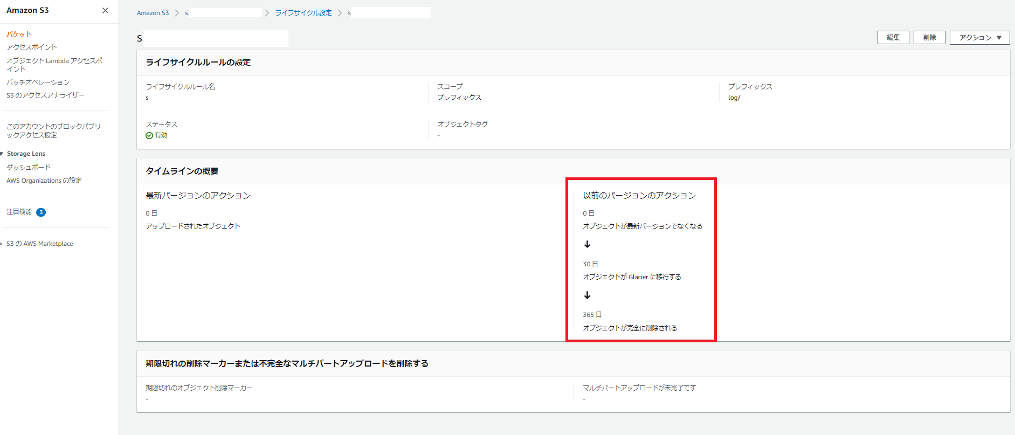Image resolution: width=1015 pixels, height=435 pixels.
Task: Click the オブジェクトが完全に削除される text
Action: (630, 328)
